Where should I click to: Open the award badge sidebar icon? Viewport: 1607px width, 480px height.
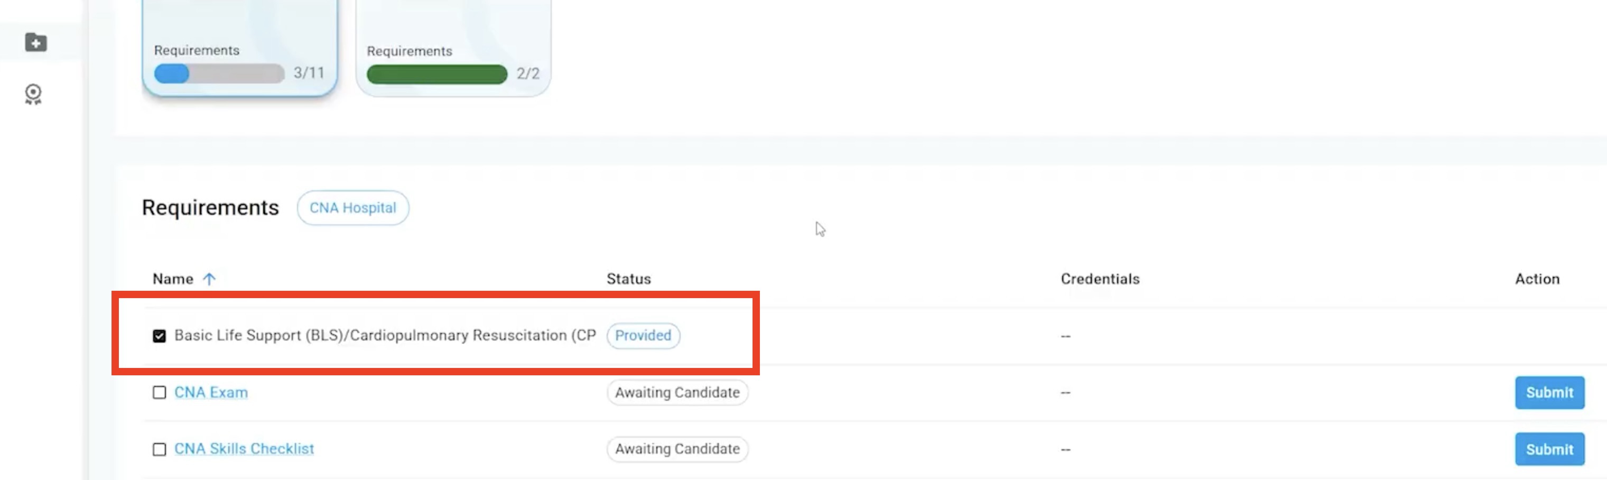(x=33, y=94)
